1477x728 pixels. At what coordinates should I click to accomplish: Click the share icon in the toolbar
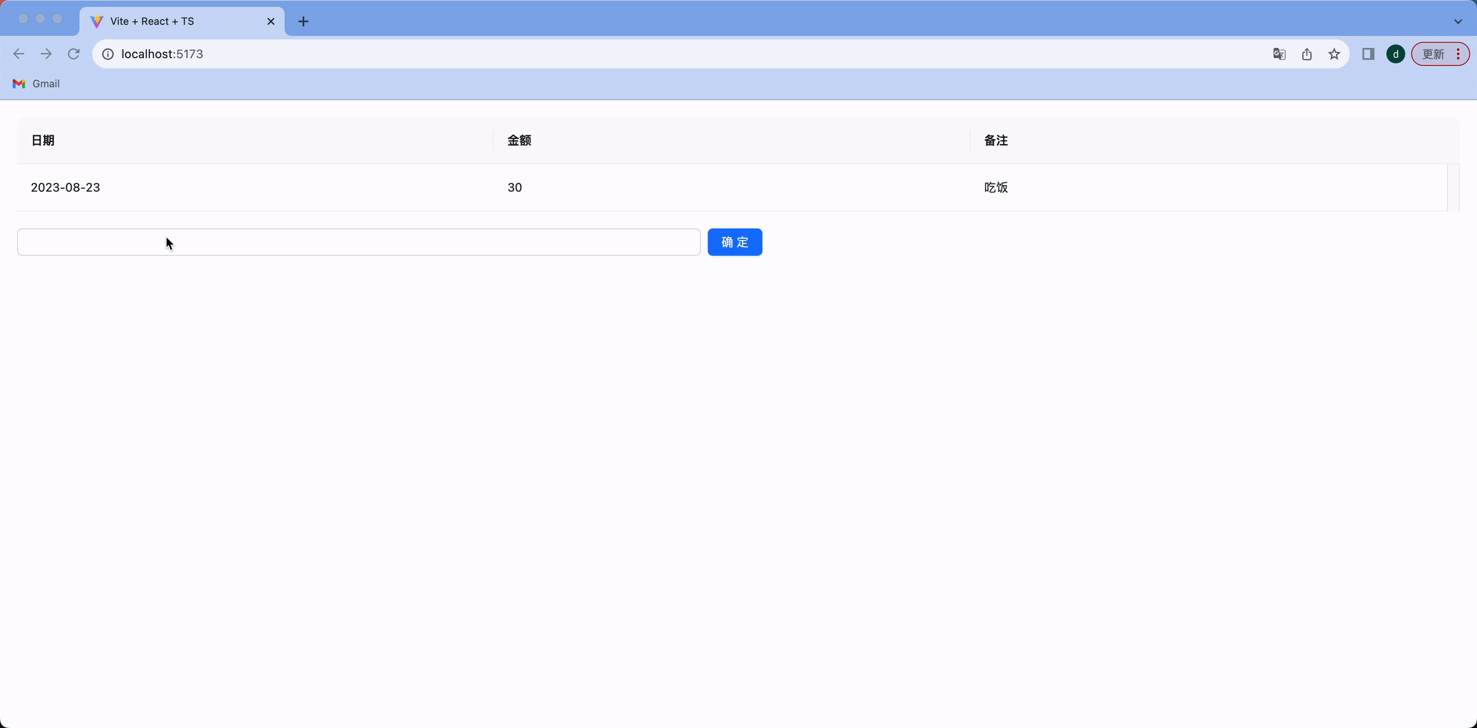pos(1307,54)
